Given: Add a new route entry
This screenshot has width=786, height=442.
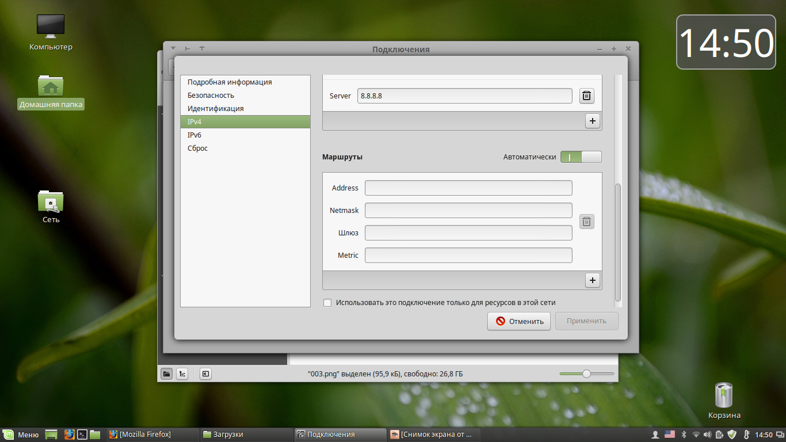Looking at the screenshot, I should [x=592, y=280].
